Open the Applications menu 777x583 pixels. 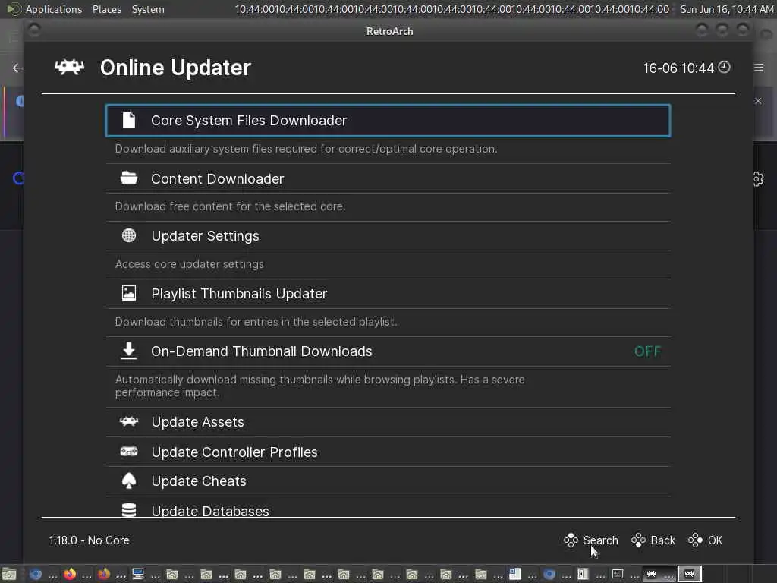click(54, 9)
